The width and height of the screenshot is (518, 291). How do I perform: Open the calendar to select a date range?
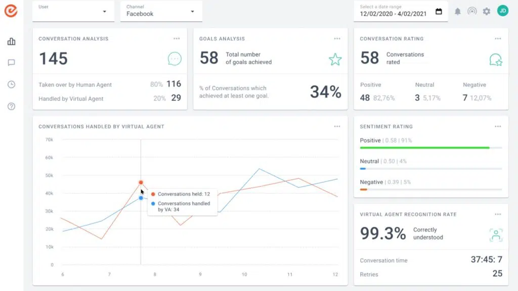(x=439, y=11)
